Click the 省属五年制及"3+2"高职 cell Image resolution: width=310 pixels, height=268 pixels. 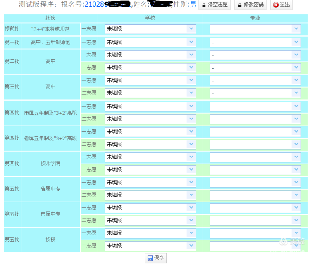50,138
